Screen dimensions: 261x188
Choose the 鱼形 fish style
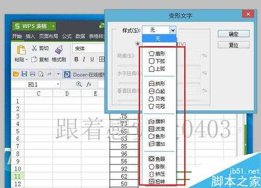157,136
